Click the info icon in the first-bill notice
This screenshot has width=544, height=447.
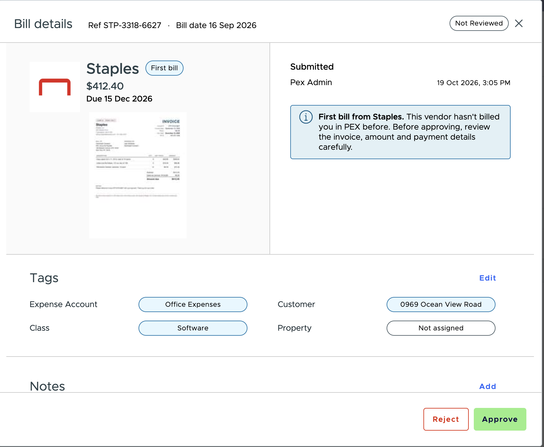(306, 117)
